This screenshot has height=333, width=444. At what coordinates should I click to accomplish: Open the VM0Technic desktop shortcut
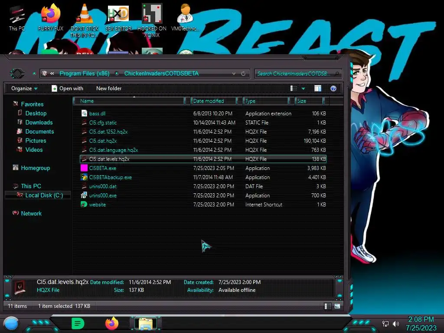coord(185,17)
